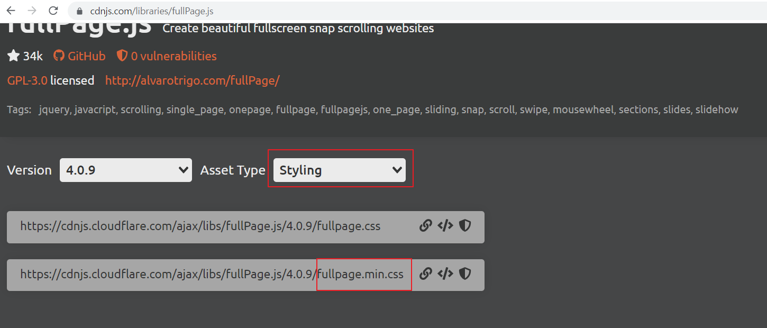Image resolution: width=767 pixels, height=328 pixels.
Task: Click the browser forward arrow
Action: pyautogui.click(x=32, y=11)
